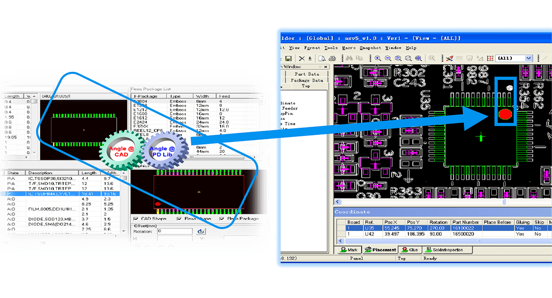Select the E1612 package row
Image resolution: width=552 pixels, height=298 pixels.
click(x=196, y=118)
